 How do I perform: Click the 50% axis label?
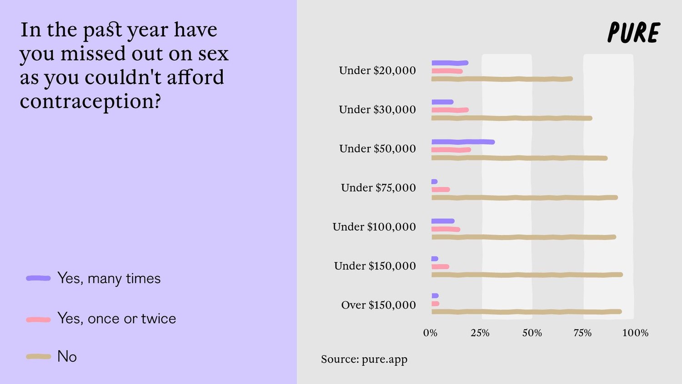(x=532, y=333)
